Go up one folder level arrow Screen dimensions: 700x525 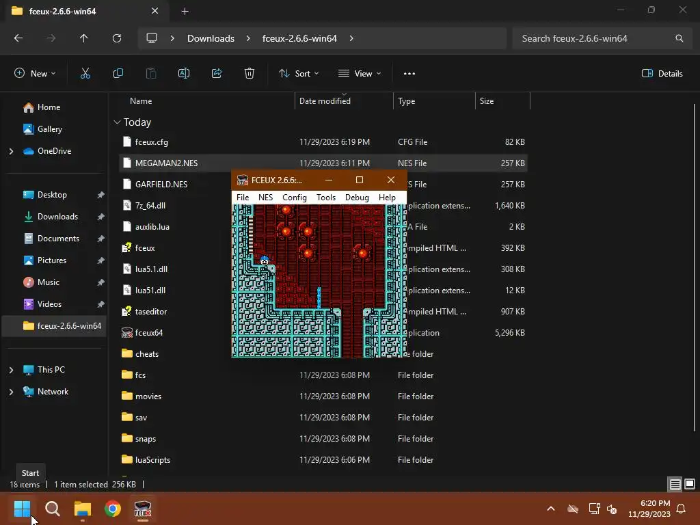click(x=83, y=38)
